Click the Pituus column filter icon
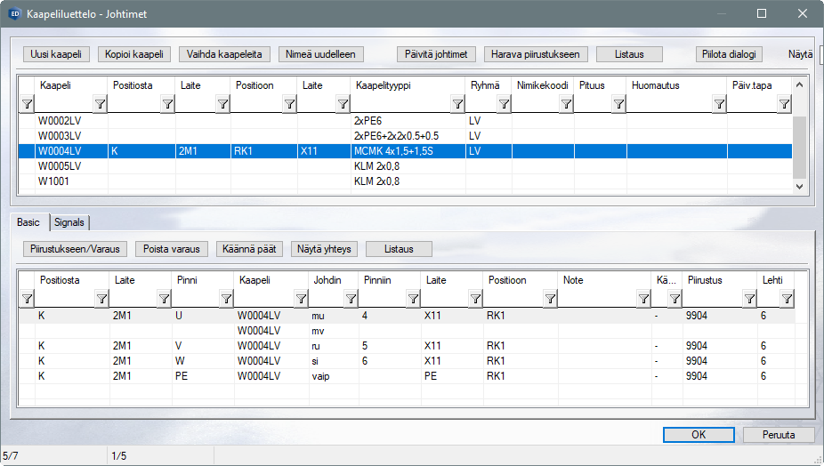This screenshot has width=824, height=466. pyautogui.click(x=618, y=105)
